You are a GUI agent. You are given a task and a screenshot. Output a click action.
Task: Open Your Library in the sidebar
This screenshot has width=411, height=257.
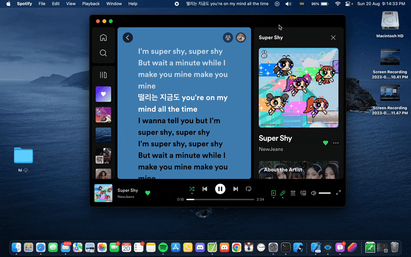click(x=103, y=75)
